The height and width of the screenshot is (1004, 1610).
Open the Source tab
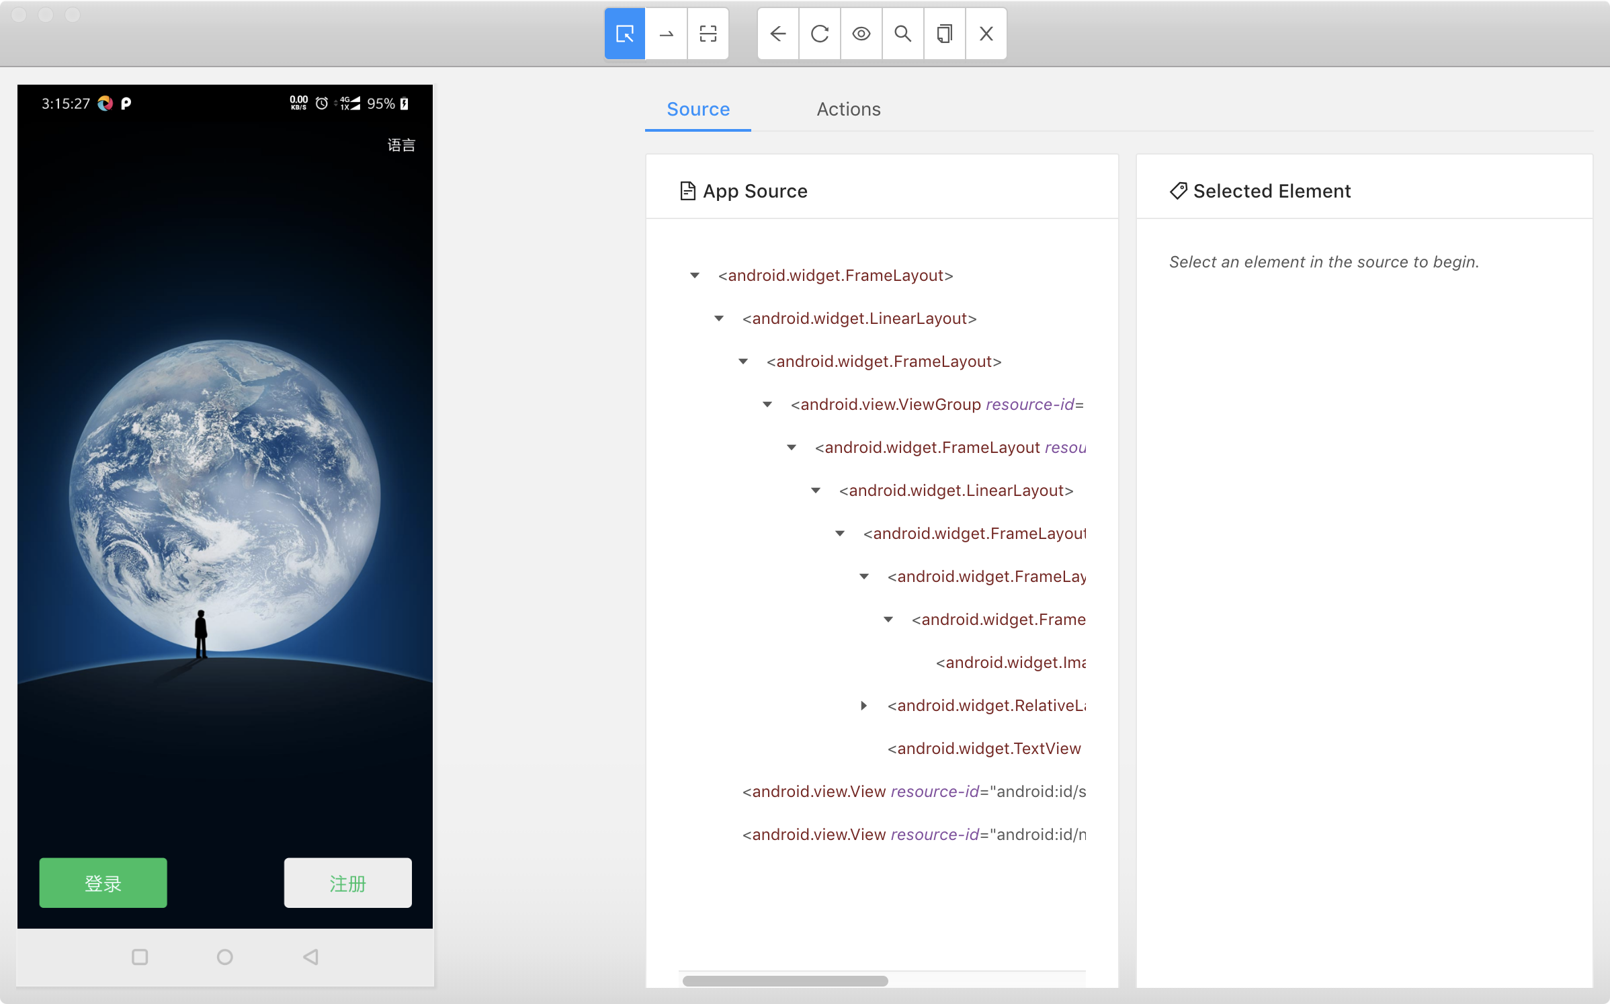[697, 109]
